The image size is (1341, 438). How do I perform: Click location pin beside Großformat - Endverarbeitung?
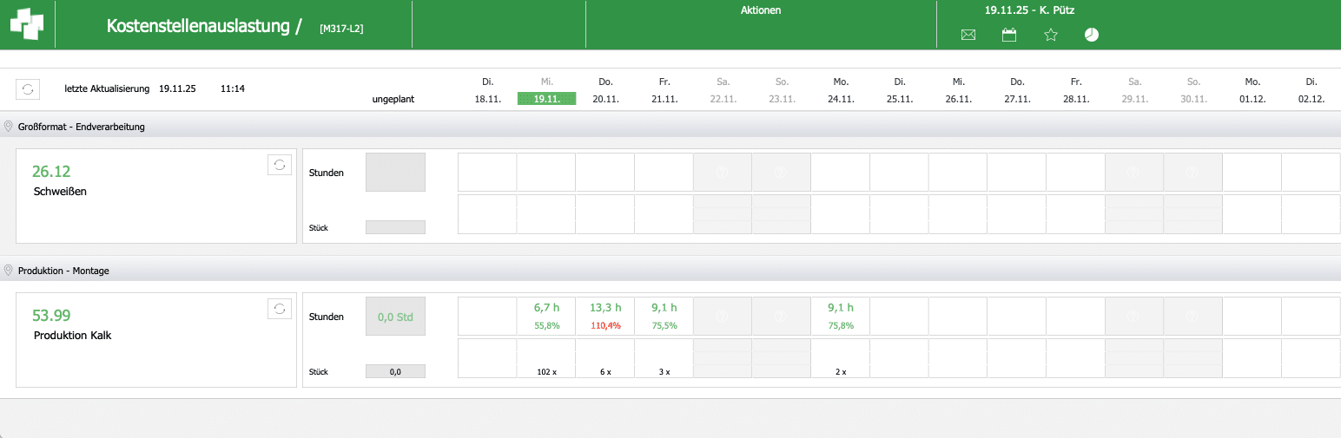tap(9, 127)
